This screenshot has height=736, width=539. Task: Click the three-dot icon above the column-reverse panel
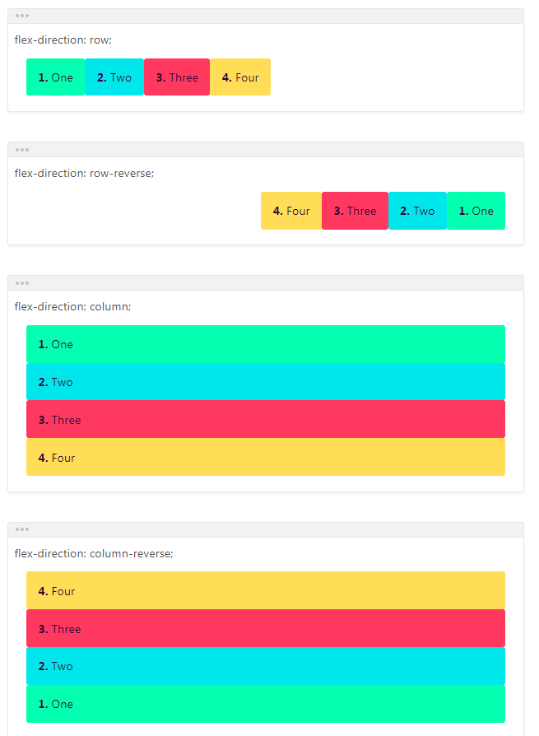(22, 529)
